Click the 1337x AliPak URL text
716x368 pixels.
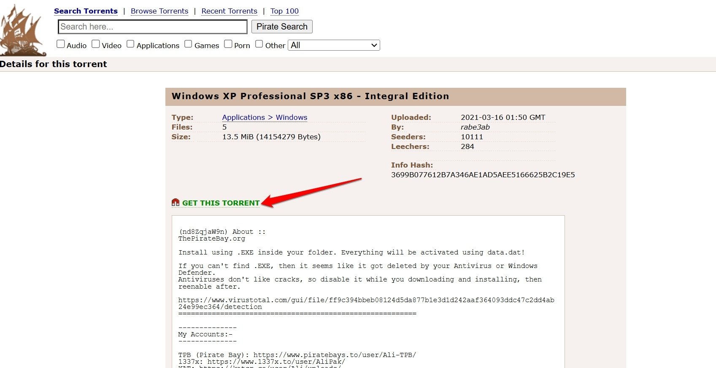click(x=276, y=362)
